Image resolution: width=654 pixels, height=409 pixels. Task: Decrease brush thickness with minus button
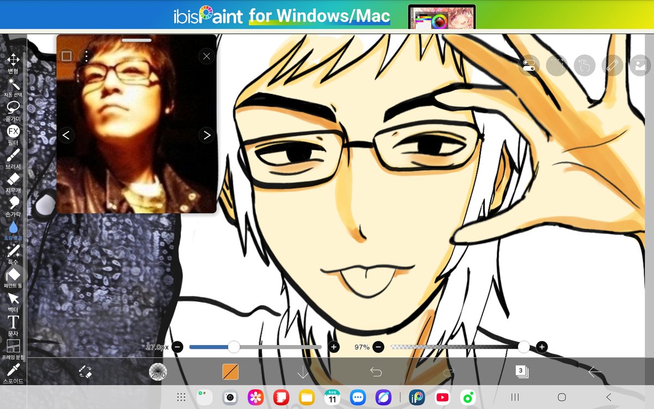pyautogui.click(x=178, y=347)
